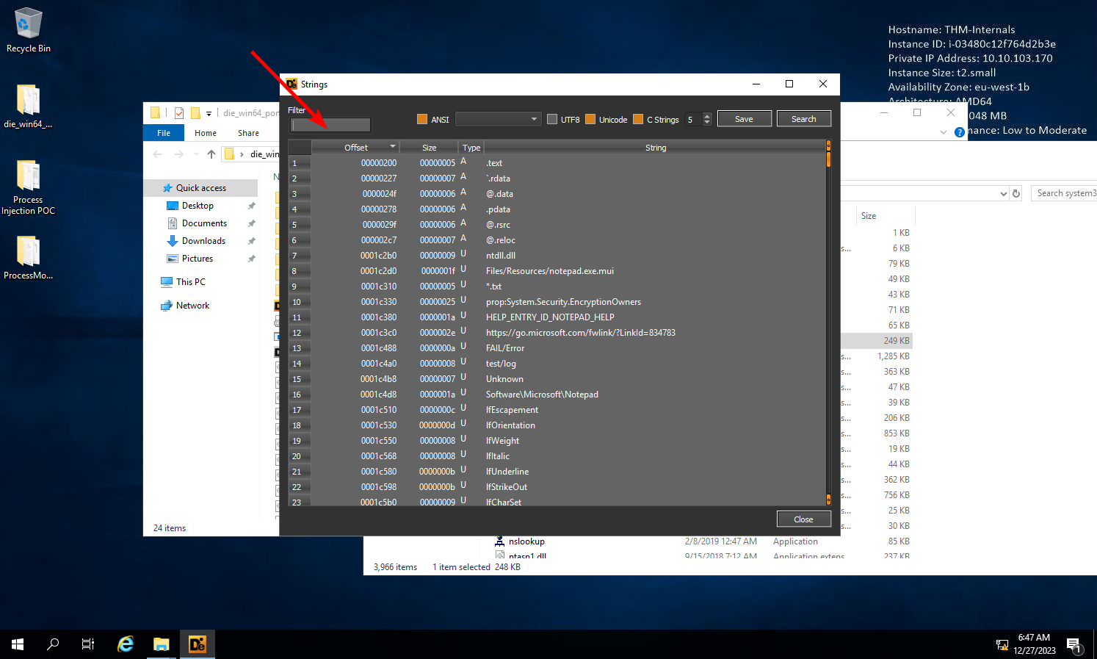This screenshot has height=659, width=1097.
Task: Open the address bar history dropdown in system32
Action: pyautogui.click(x=1003, y=194)
